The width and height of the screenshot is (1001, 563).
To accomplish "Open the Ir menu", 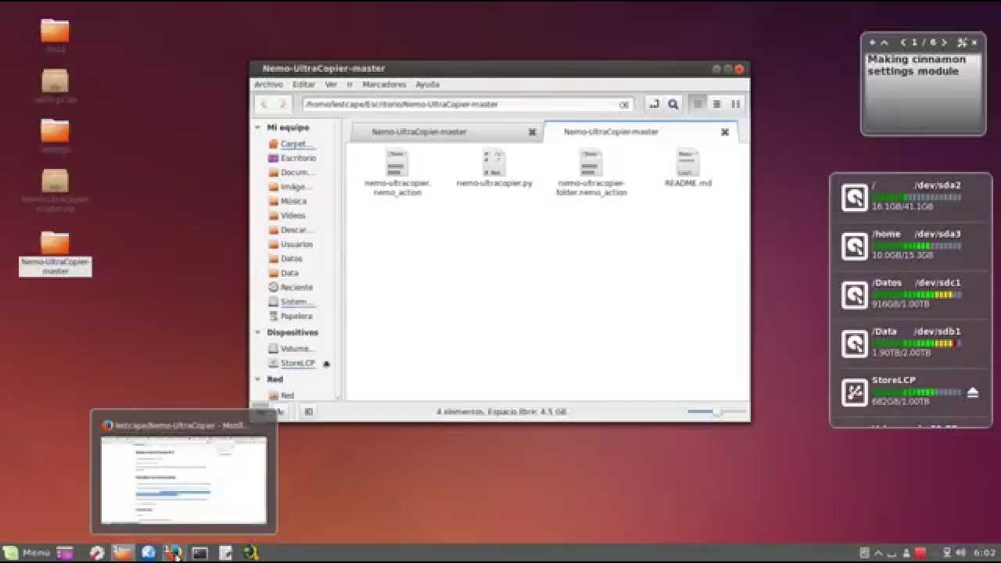I will 350,84.
